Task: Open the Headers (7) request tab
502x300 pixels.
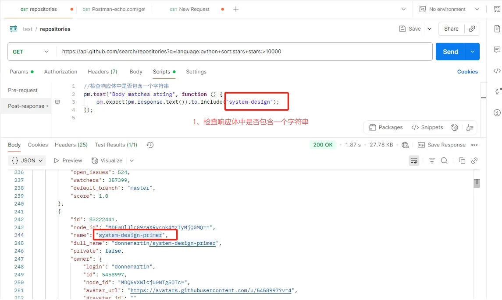Action: click(103, 72)
